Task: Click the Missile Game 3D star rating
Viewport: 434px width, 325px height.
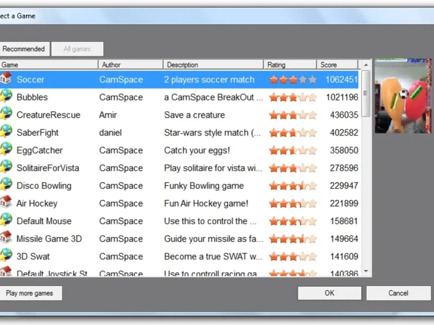Action: tap(293, 239)
